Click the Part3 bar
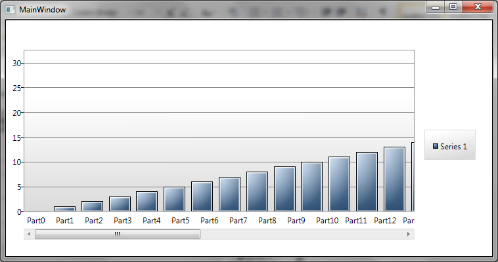Viewport: 498px width, 262px height. [120, 204]
